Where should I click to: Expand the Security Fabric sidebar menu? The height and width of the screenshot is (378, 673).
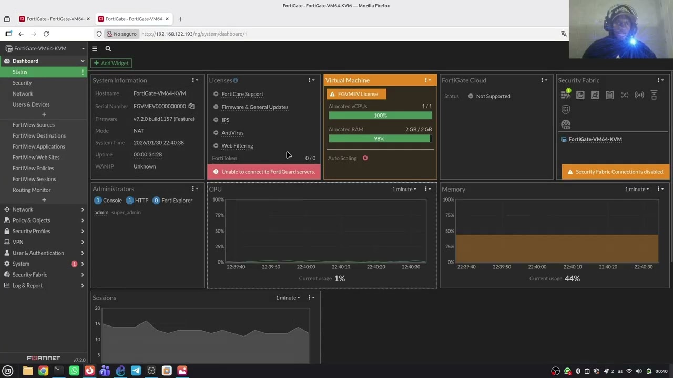click(44, 275)
